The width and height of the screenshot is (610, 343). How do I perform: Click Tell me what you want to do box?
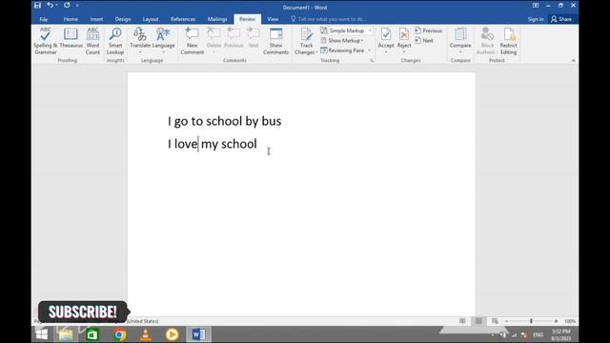[329, 19]
